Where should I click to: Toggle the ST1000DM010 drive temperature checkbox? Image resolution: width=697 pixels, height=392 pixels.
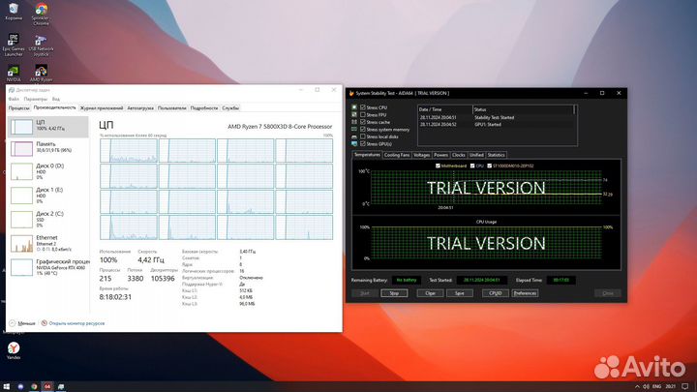490,166
